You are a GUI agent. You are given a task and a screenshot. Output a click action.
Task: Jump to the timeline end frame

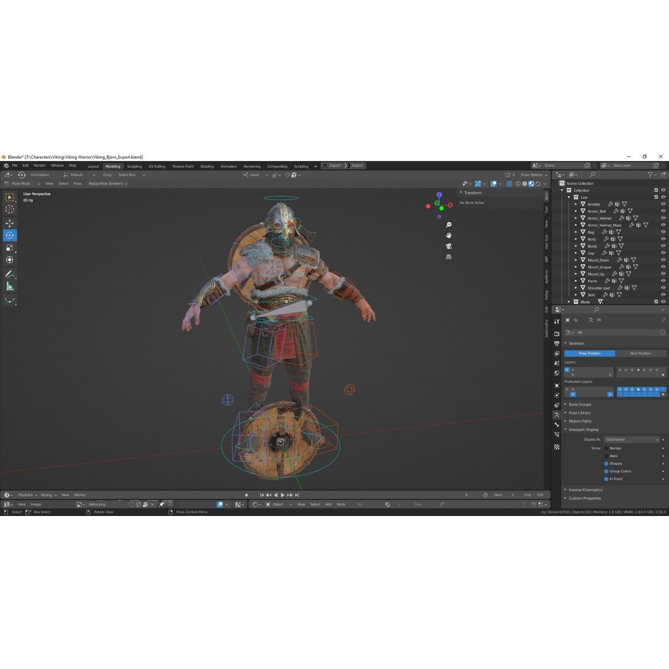(297, 495)
